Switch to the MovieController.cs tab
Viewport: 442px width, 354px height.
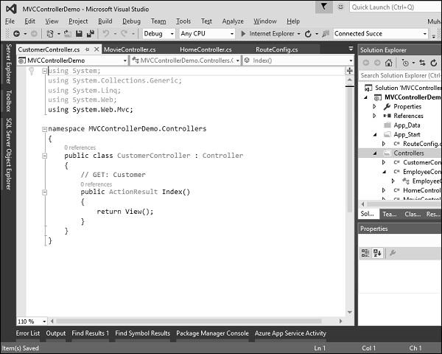(130, 49)
